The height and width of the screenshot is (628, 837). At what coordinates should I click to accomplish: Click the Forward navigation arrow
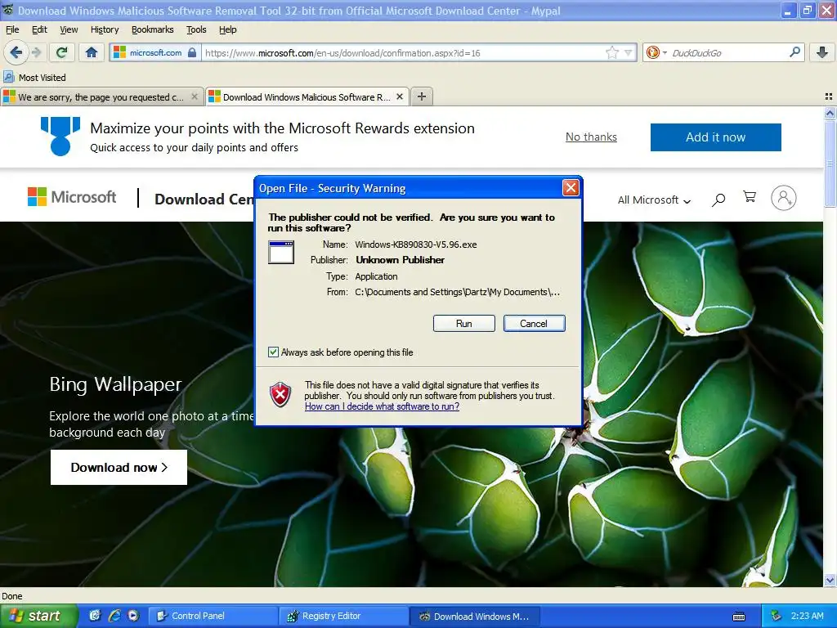coord(36,52)
